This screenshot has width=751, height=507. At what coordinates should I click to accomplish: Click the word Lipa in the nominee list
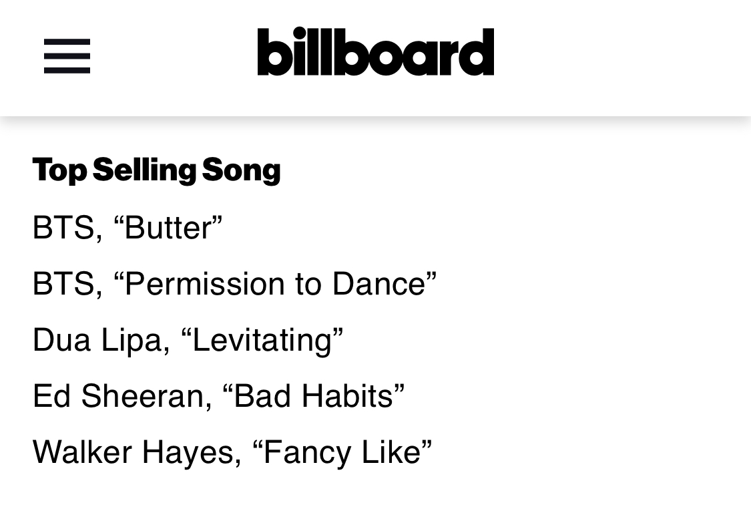132,340
